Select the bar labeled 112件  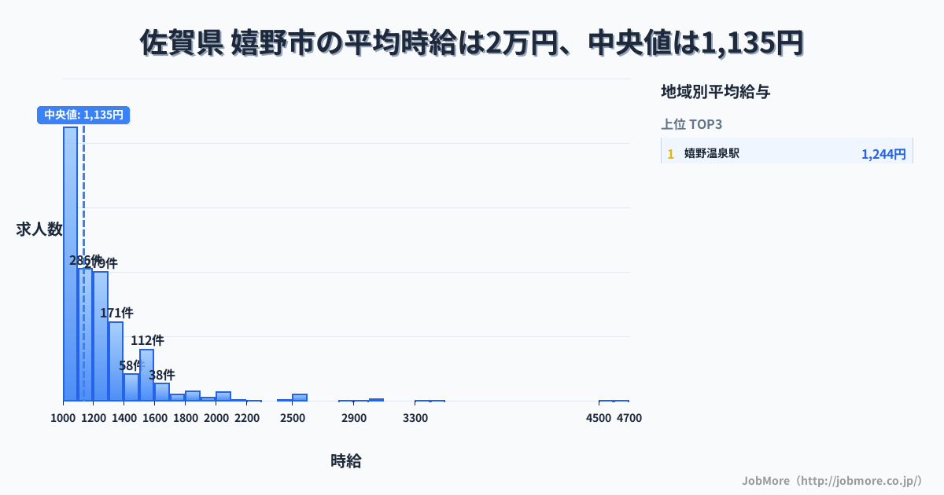coord(146,375)
